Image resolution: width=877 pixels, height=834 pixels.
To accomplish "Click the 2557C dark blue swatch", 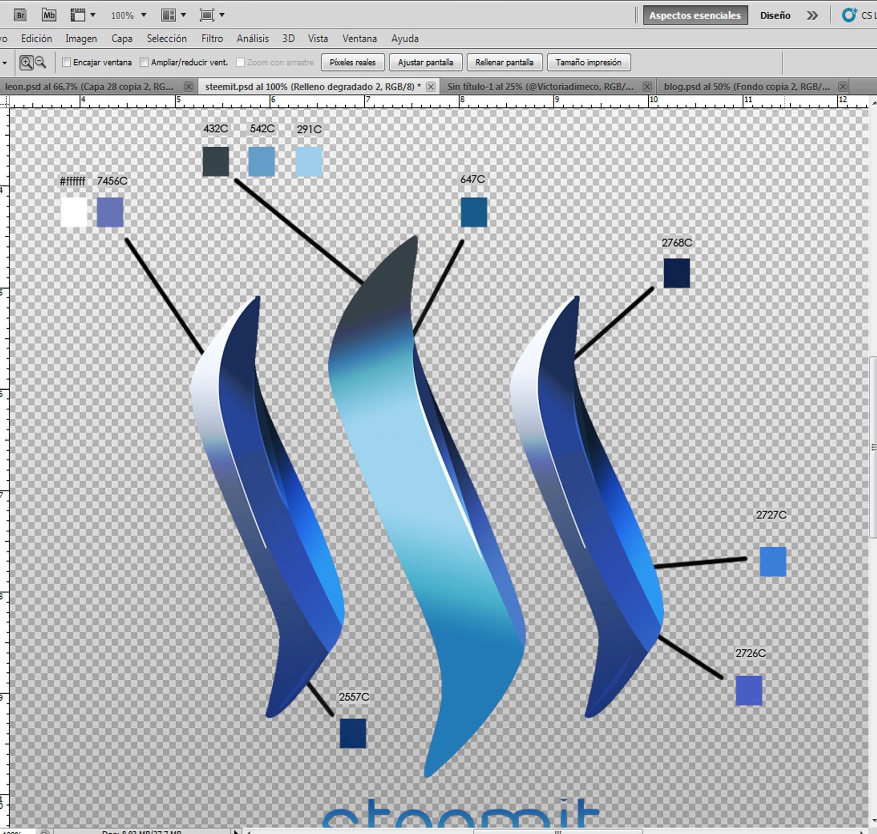I will (x=353, y=734).
